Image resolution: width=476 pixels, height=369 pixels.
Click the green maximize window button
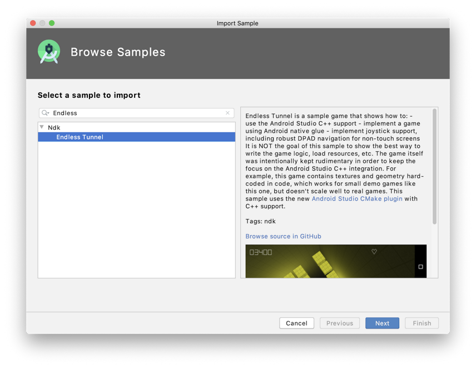[52, 23]
